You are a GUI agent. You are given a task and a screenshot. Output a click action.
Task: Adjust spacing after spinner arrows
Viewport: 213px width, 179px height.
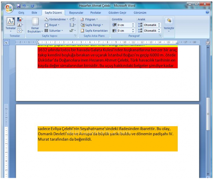(x=159, y=31)
